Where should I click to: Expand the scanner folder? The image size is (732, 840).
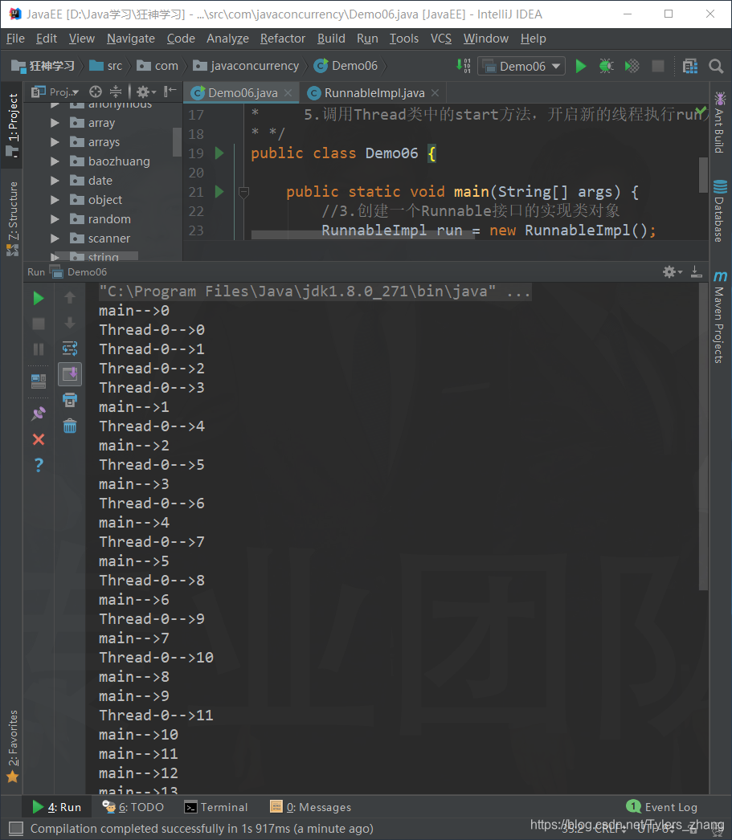pyautogui.click(x=55, y=239)
